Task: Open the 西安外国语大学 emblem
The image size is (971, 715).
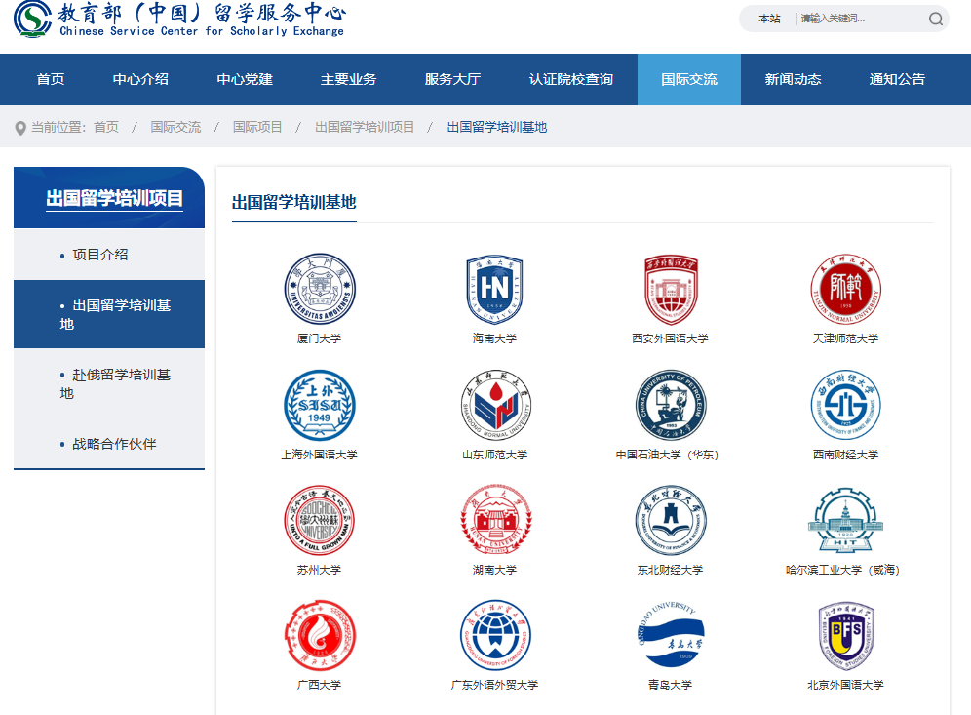Action: coord(670,289)
